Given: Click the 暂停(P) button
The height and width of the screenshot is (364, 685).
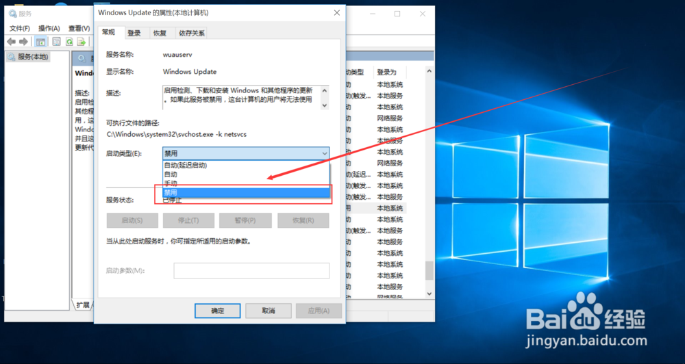Looking at the screenshot, I should point(245,220).
